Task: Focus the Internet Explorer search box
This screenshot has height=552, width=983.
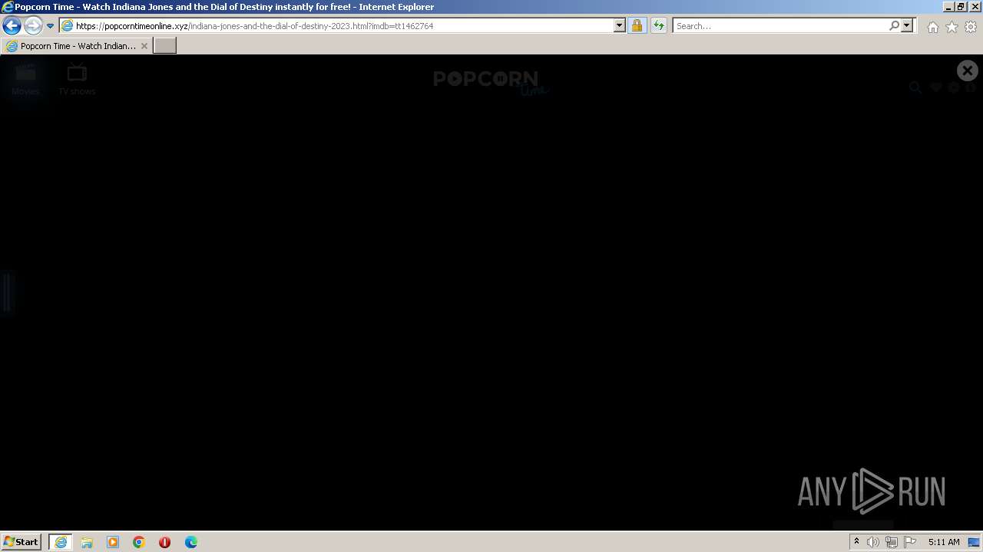Action: click(781, 25)
